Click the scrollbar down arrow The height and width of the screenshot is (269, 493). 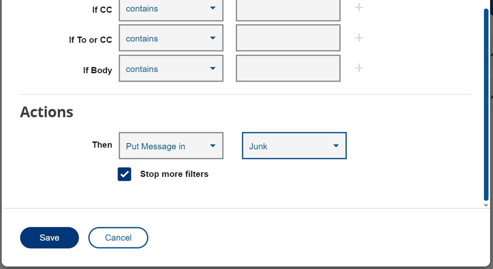(485, 205)
